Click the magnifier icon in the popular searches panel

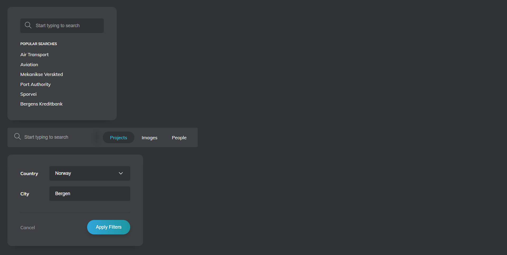click(x=28, y=25)
